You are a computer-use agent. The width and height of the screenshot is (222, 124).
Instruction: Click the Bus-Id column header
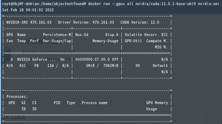(x=82, y=35)
